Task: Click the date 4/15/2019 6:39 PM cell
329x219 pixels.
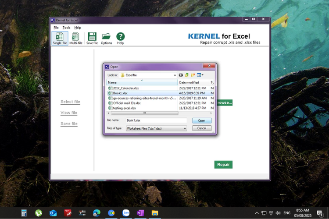Action: point(192,93)
